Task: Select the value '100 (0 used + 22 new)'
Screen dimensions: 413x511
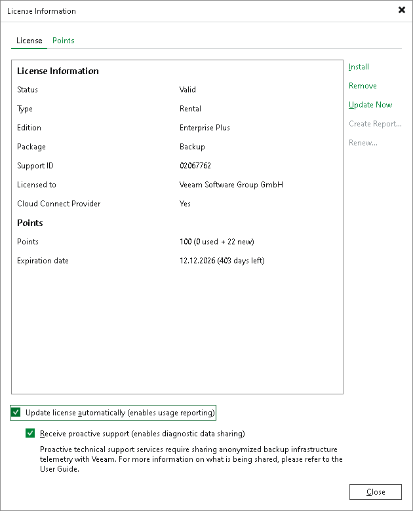Action: click(216, 242)
